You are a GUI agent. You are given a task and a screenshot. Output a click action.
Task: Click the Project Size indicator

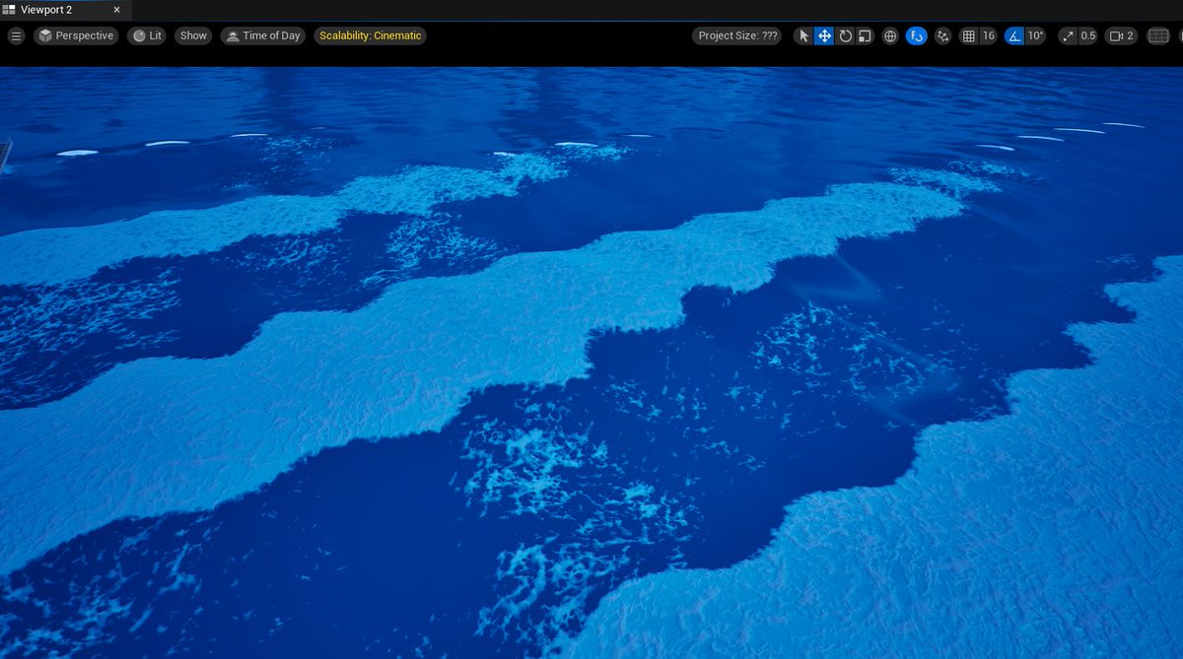click(736, 35)
